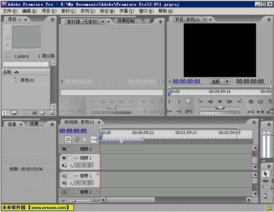Open the 字幕 menu
The width and height of the screenshot is (274, 212).
point(127,11)
